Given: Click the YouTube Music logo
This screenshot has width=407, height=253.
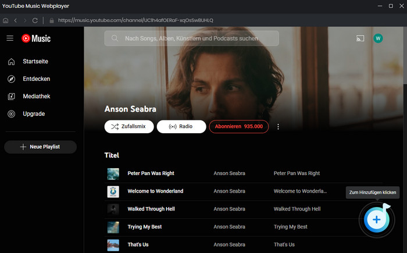Looking at the screenshot, I should click(x=36, y=38).
